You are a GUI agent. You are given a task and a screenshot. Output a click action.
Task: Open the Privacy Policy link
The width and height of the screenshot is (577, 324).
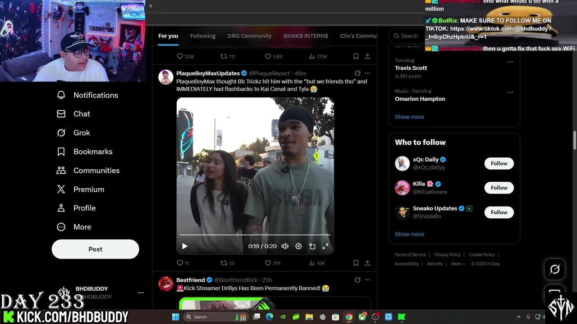coord(447,255)
